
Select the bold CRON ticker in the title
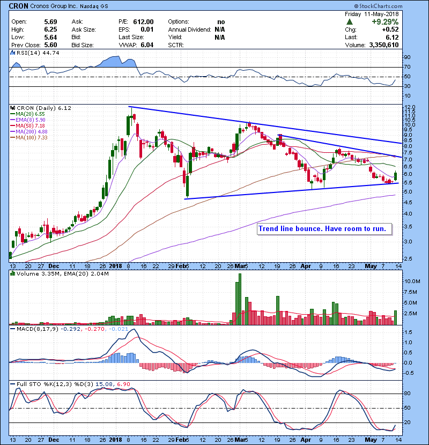(x=18, y=6)
